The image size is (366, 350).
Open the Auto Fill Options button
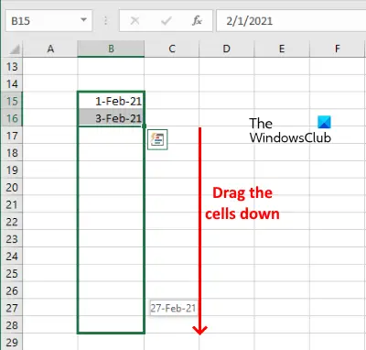[x=157, y=139]
